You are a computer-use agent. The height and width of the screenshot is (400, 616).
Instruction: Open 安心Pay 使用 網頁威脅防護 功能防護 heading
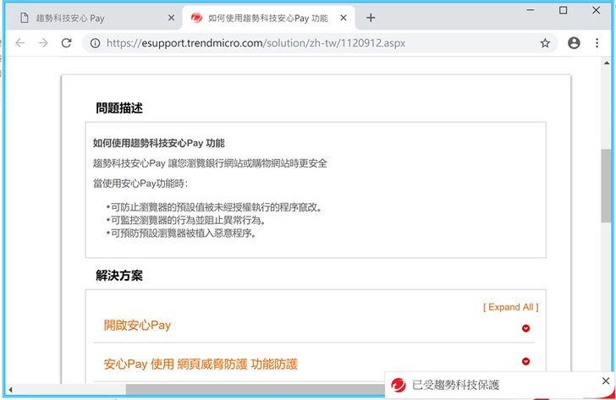coord(201,364)
